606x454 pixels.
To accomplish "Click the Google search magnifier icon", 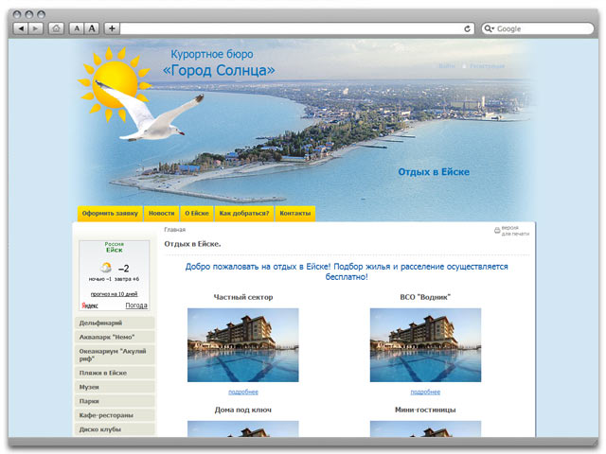I will [x=489, y=28].
